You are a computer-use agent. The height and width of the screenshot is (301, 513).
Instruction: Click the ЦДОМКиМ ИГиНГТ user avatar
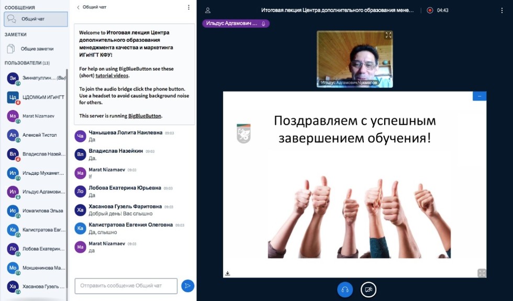(x=13, y=97)
